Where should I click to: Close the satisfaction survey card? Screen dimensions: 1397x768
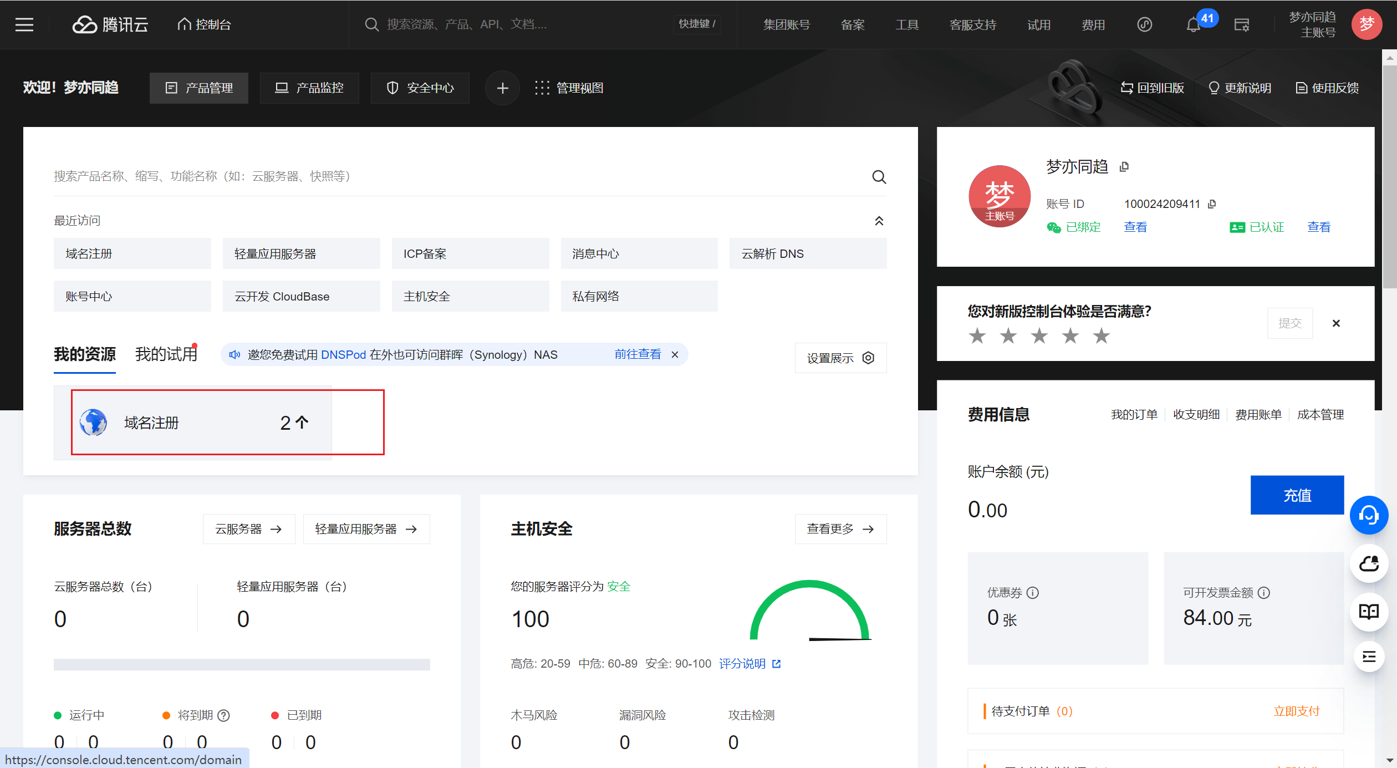click(x=1336, y=323)
